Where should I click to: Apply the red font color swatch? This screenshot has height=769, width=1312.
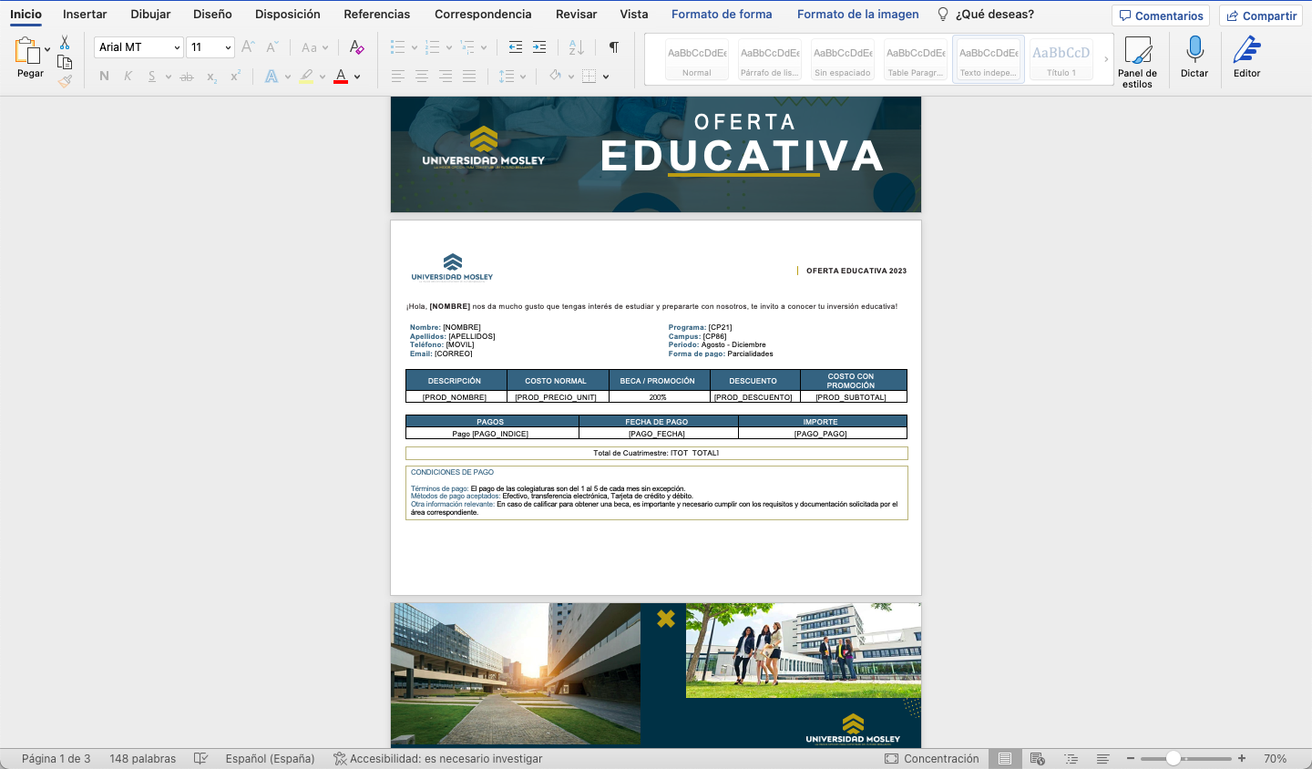tap(341, 77)
